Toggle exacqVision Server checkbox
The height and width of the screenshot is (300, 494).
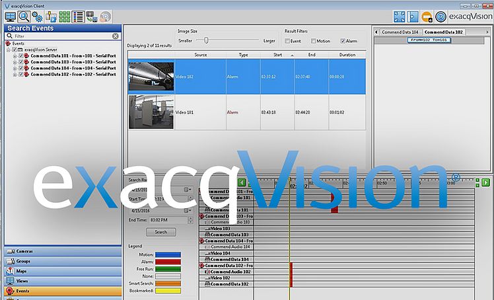click(x=14, y=50)
